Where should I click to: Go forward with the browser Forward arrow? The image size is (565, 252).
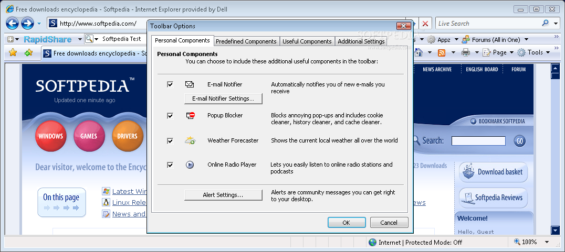[27, 24]
